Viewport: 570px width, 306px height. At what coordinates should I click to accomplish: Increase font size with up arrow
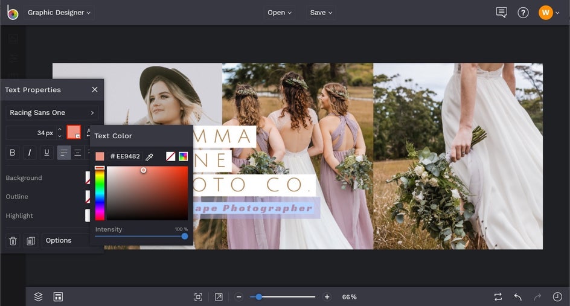coord(60,129)
